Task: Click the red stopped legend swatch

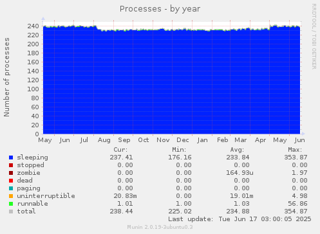Action: 11,165
